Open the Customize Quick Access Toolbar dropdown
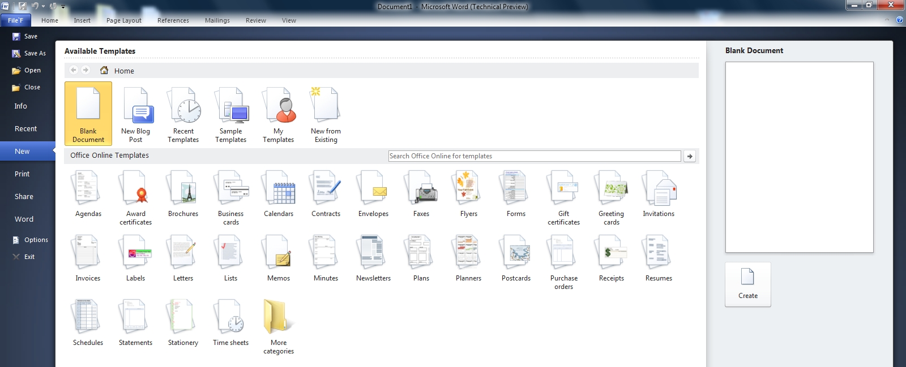Viewport: 906px width, 367px height. [63, 7]
